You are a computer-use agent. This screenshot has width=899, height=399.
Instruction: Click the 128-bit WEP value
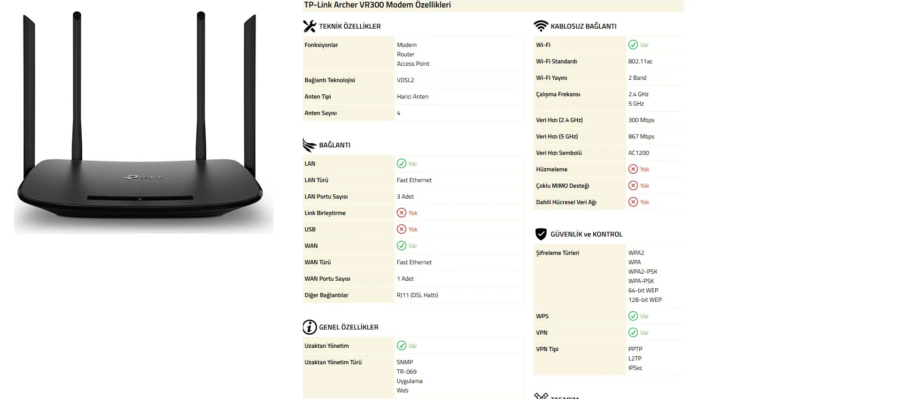645,300
